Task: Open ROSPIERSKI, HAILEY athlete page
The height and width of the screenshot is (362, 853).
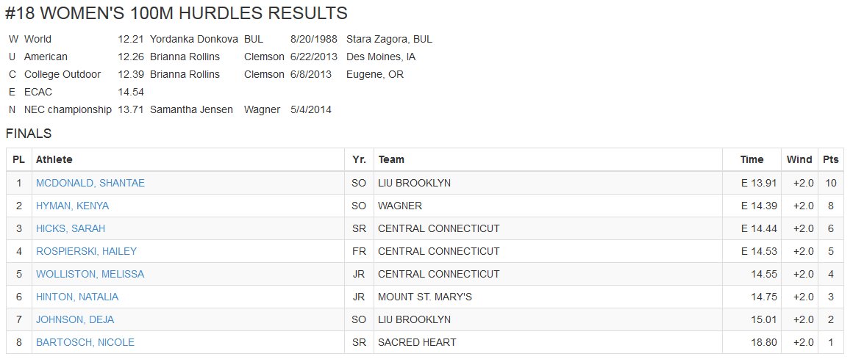Action: [87, 252]
